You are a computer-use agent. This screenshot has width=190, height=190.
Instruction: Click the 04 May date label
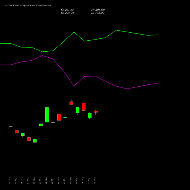[x=10, y=180]
